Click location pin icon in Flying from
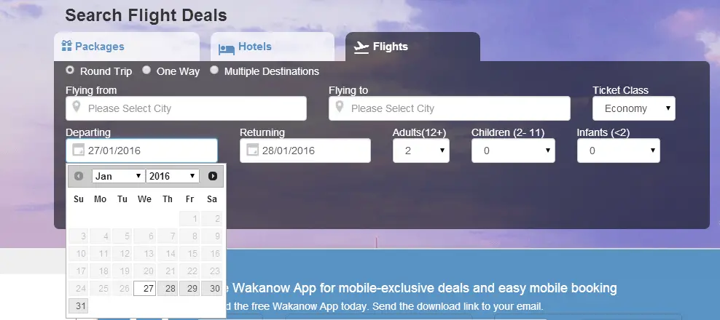The height and width of the screenshot is (320, 720). tap(77, 107)
